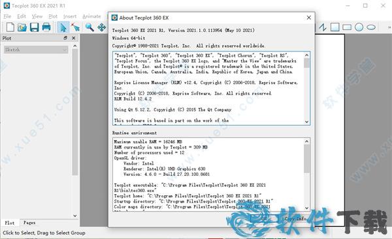The image size is (392, 239).
Task: Select the Rectangle shape tool
Action: coord(347,27)
